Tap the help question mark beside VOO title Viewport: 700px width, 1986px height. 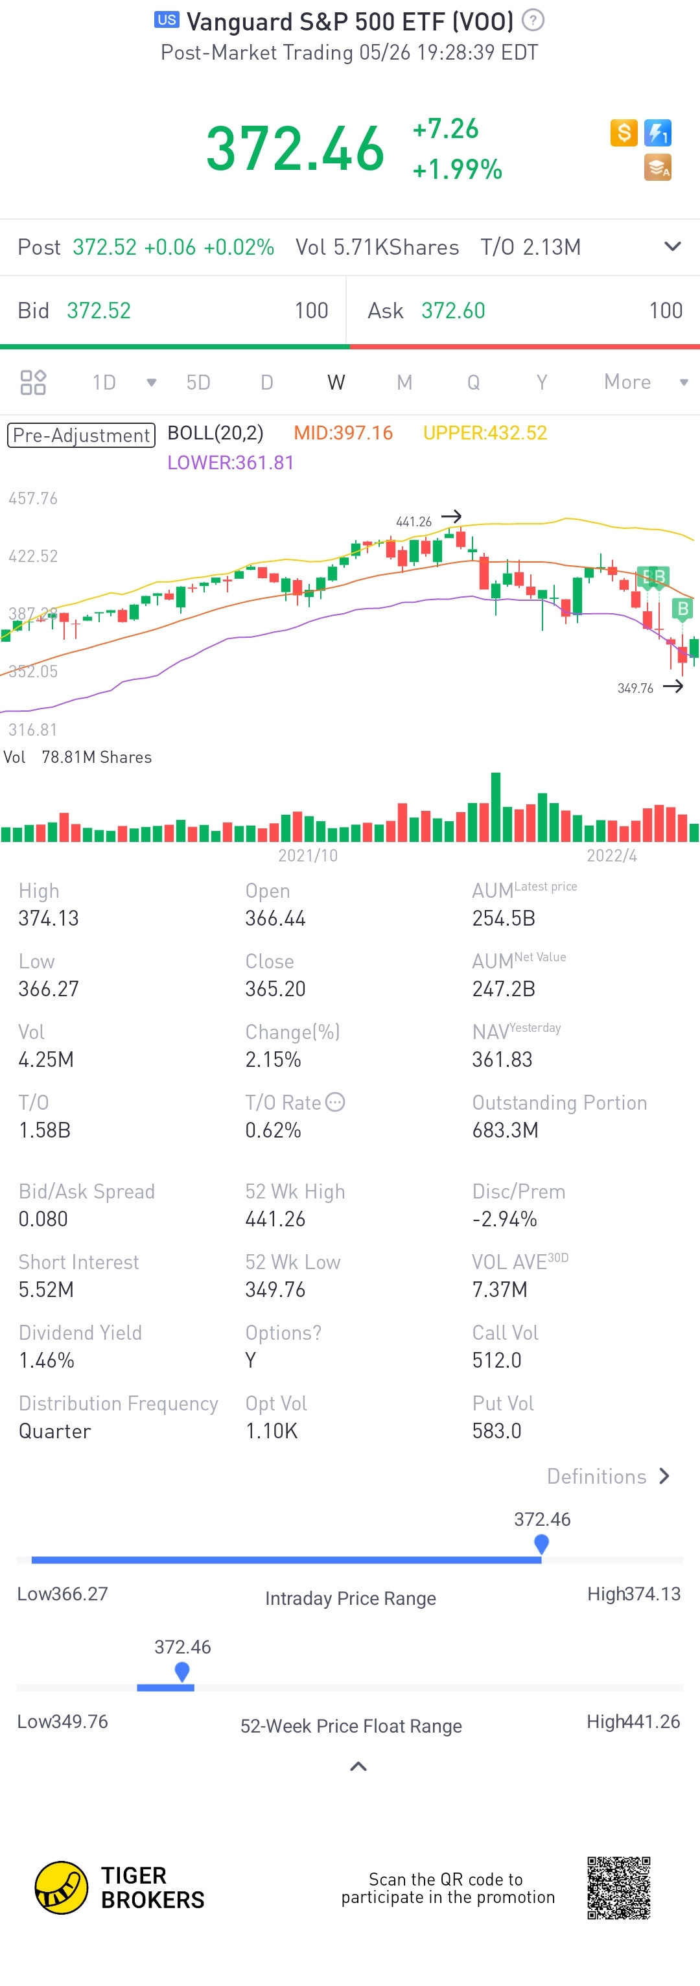[x=533, y=20]
